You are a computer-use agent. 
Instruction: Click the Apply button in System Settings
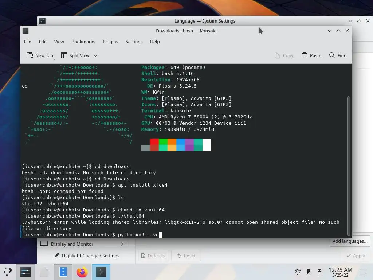(356, 256)
